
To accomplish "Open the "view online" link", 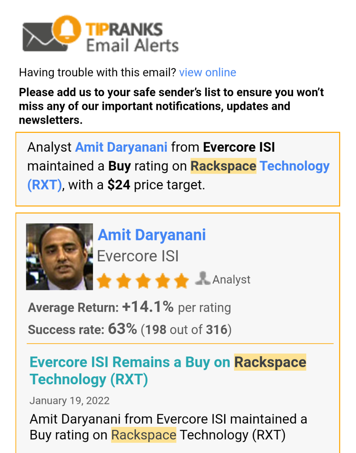I will click(208, 72).
